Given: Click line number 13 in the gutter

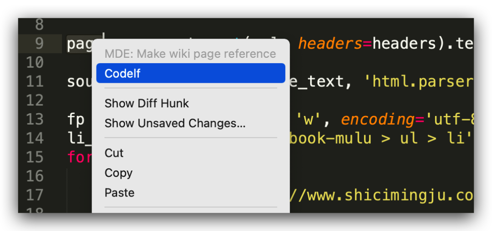Looking at the screenshot, I should pos(35,120).
